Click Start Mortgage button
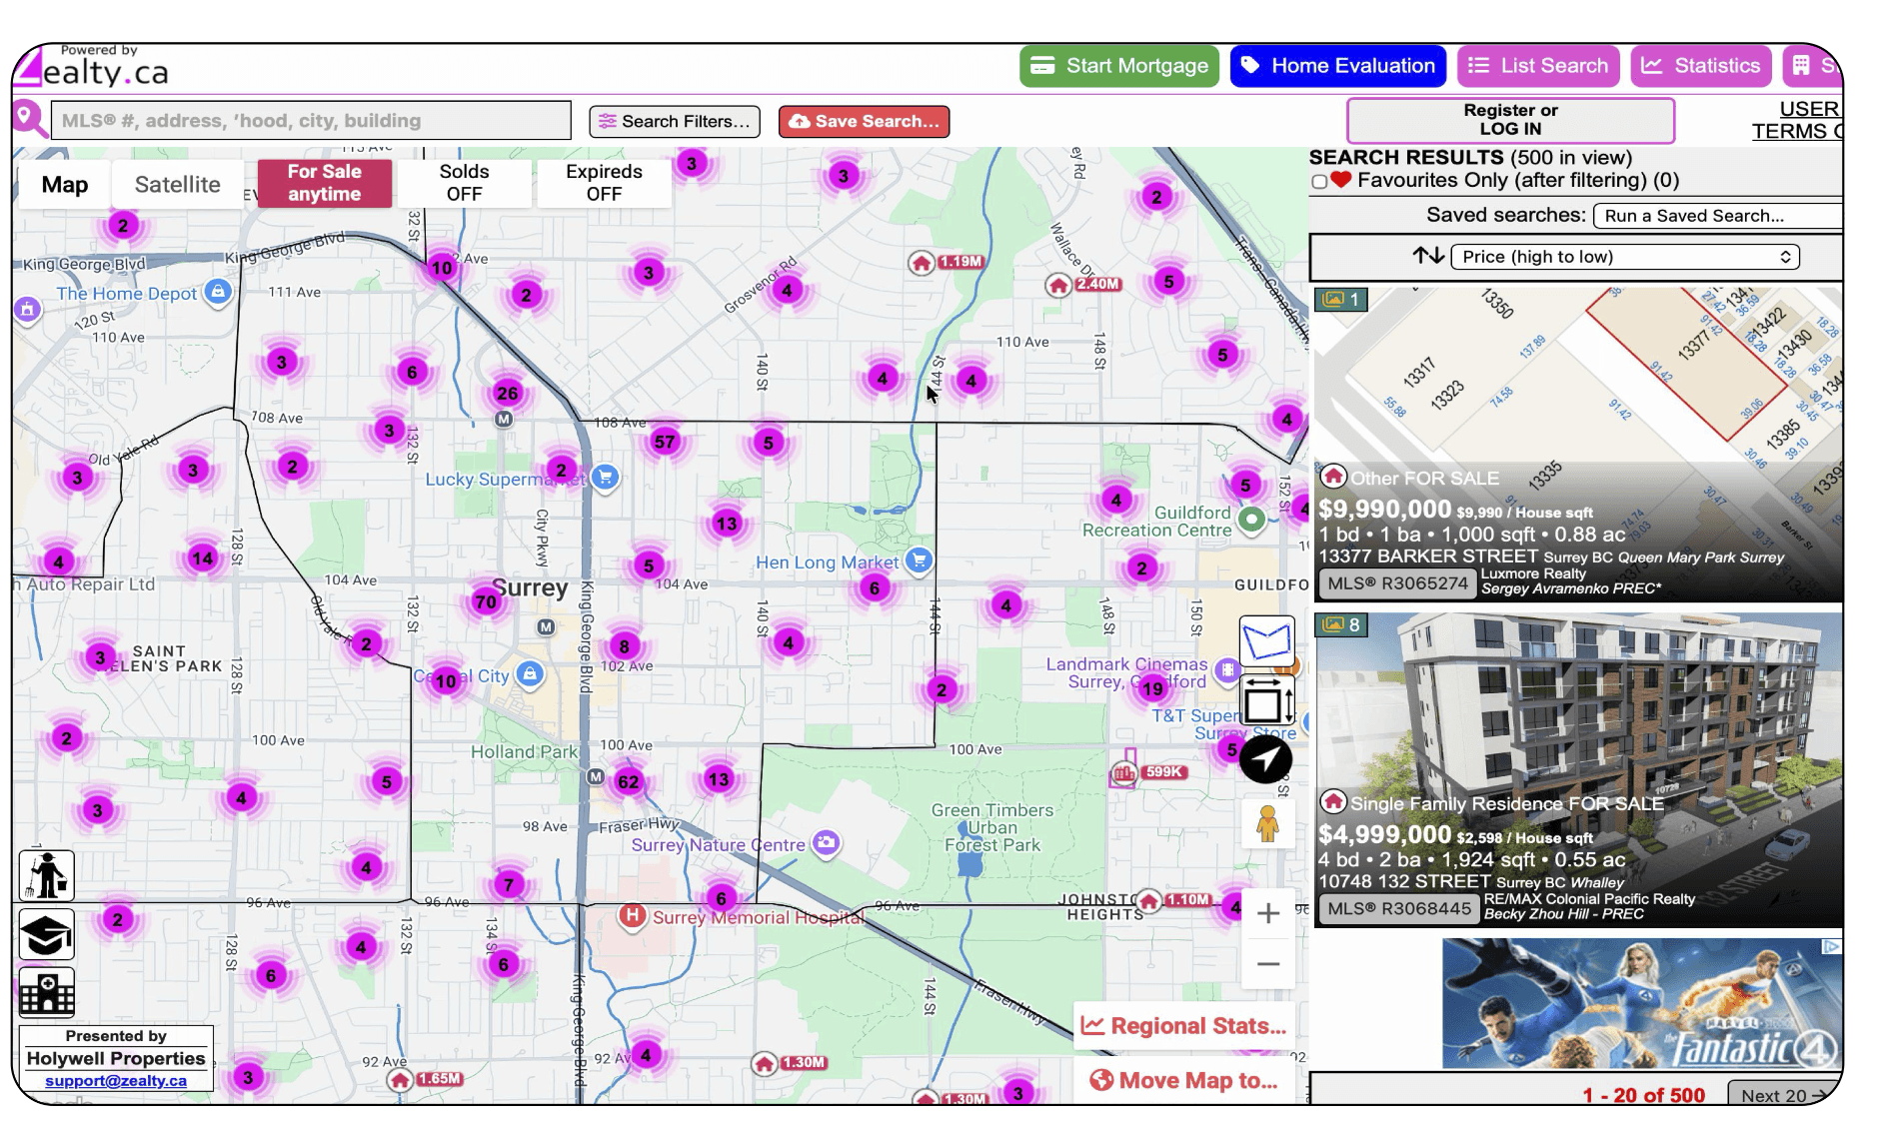Image resolution: width=1899 pixels, height=1129 pixels. click(1119, 66)
